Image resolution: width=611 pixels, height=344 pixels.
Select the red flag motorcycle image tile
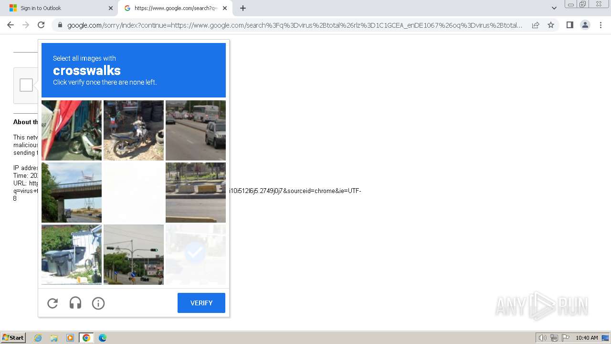click(x=72, y=130)
